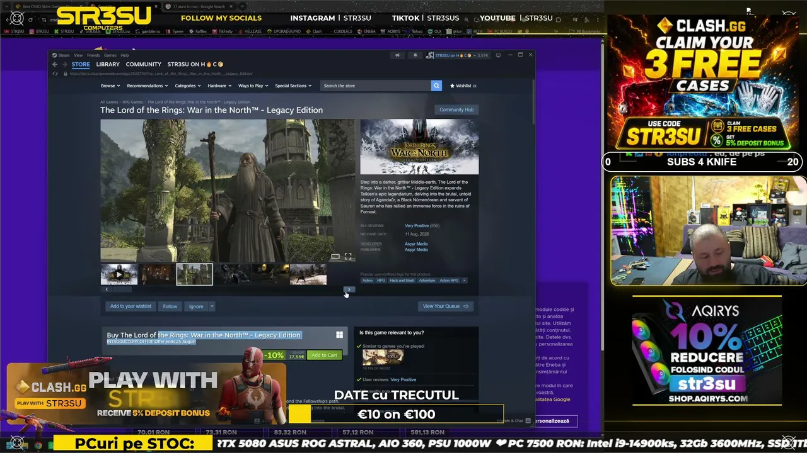Image resolution: width=807 pixels, height=453 pixels.
Task: Switch to the STORE tab
Action: [81, 64]
